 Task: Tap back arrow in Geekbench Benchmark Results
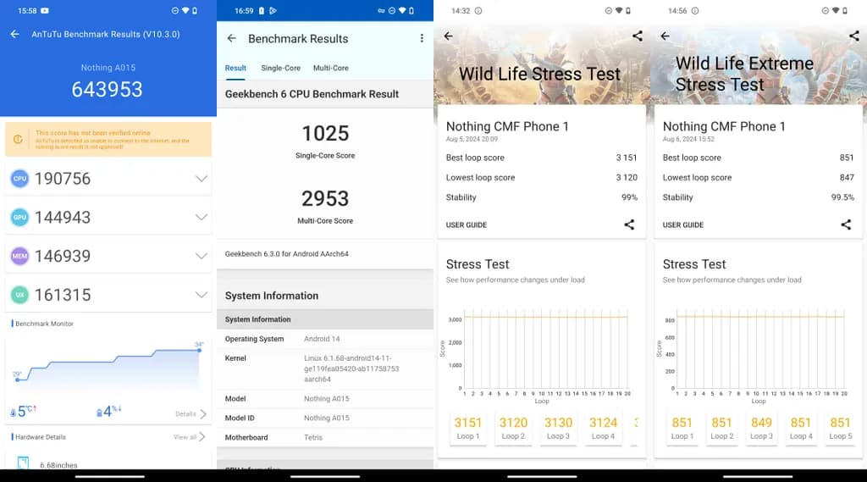pyautogui.click(x=231, y=39)
